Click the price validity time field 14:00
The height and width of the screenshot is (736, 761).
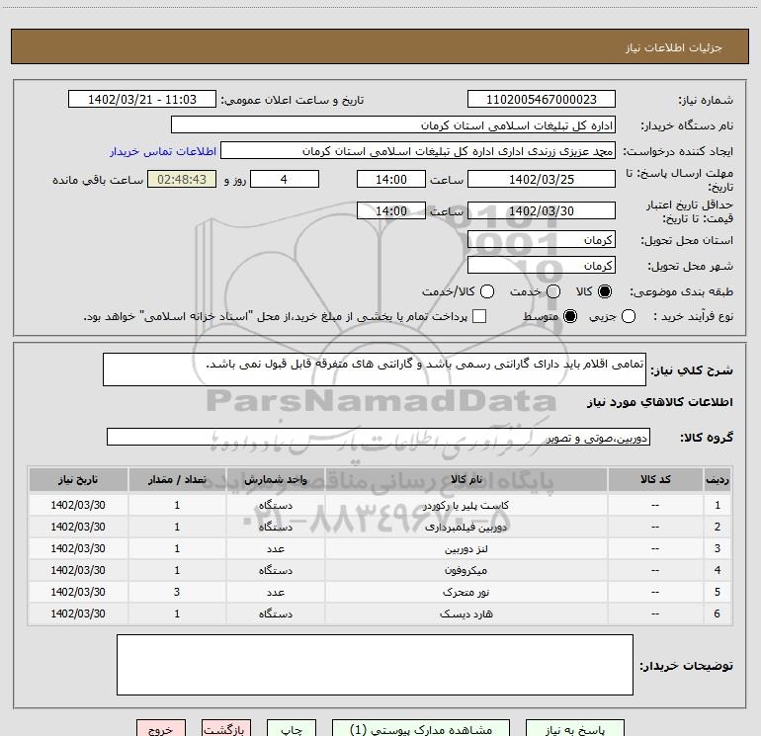point(391,210)
